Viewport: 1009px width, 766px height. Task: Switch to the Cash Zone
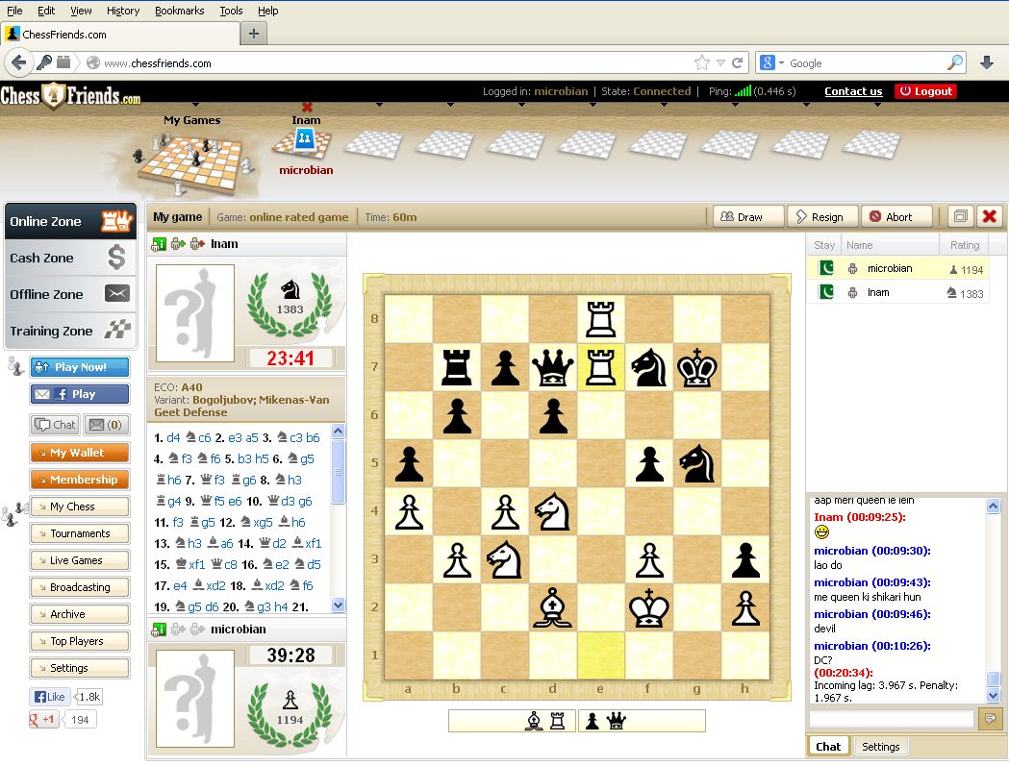pyautogui.click(x=70, y=258)
